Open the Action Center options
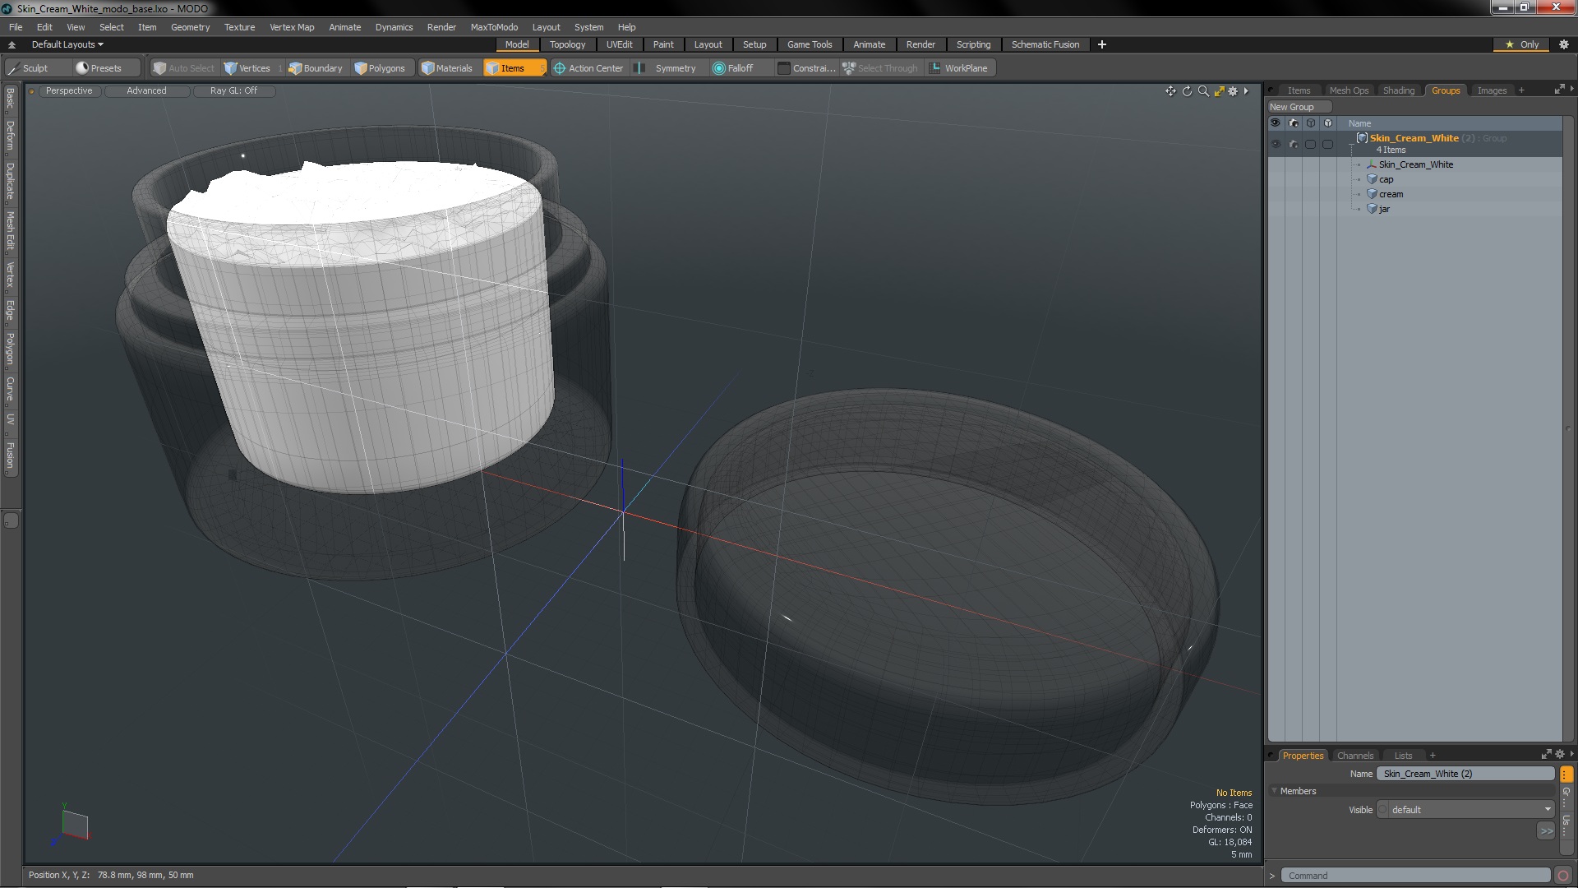This screenshot has width=1578, height=888. (588, 68)
